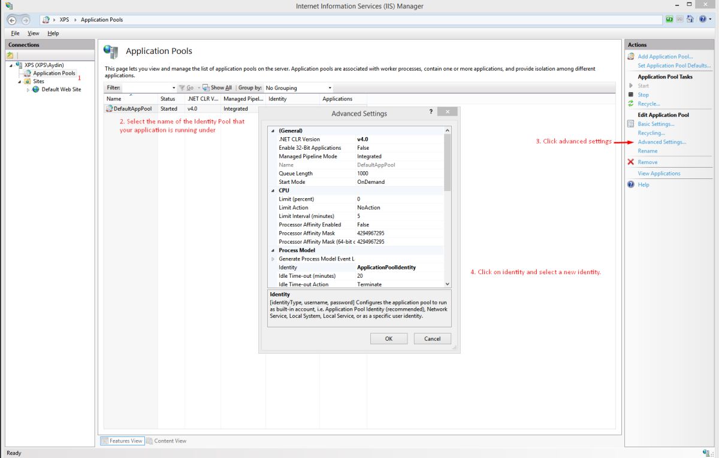The height and width of the screenshot is (458, 719).
Task: Collapse the XPS server tree node
Action: [11, 65]
